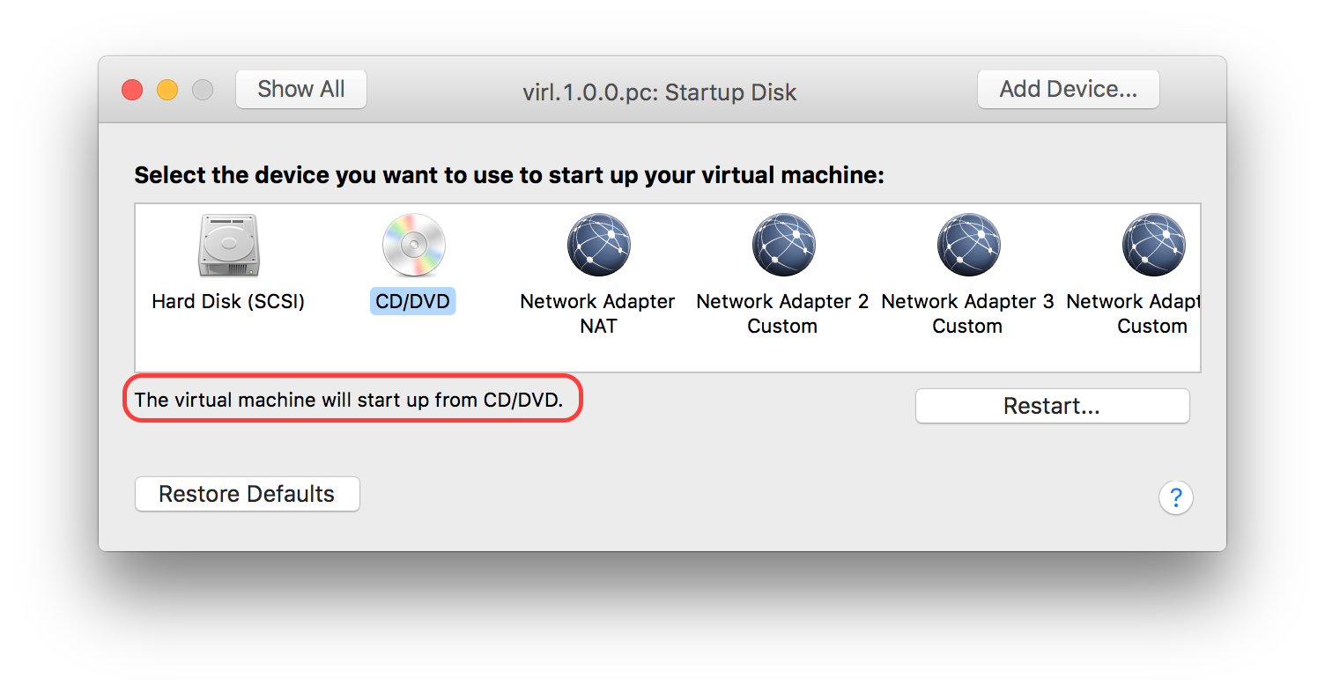Select the highlighted CD/DVD label text
Image resolution: width=1325 pixels, height=692 pixels.
click(412, 301)
